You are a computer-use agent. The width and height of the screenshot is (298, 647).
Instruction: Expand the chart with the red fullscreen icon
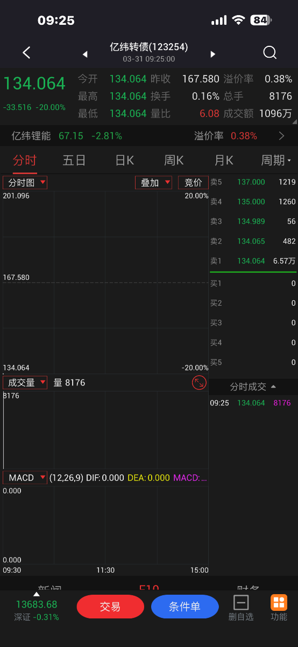(x=199, y=383)
